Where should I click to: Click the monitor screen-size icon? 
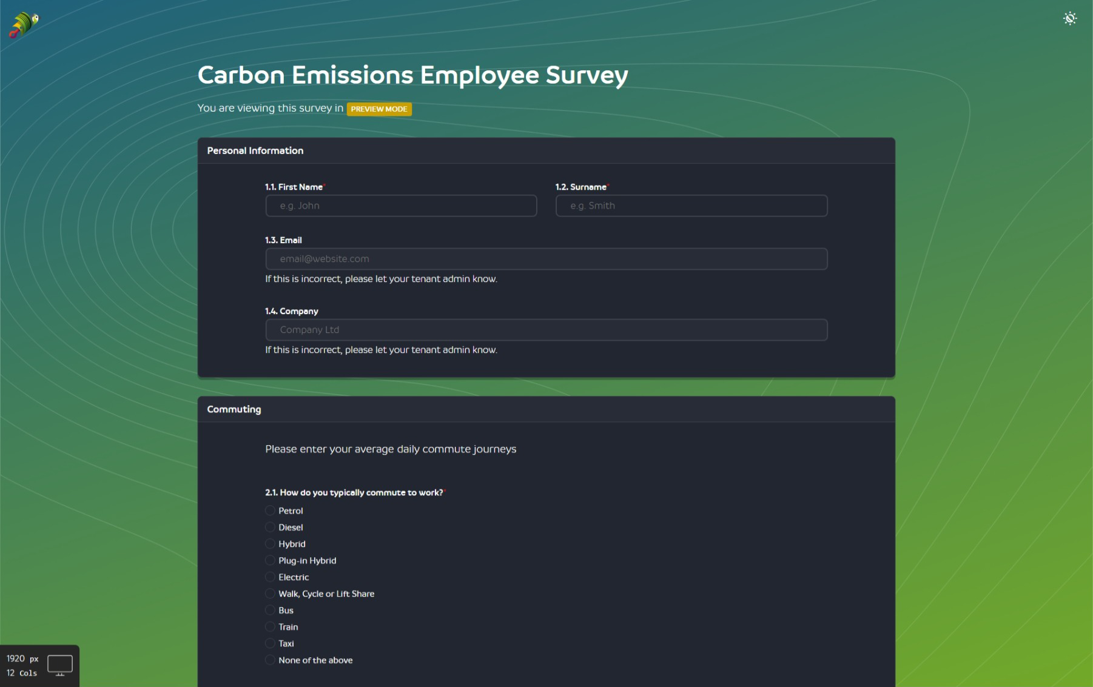point(59,665)
